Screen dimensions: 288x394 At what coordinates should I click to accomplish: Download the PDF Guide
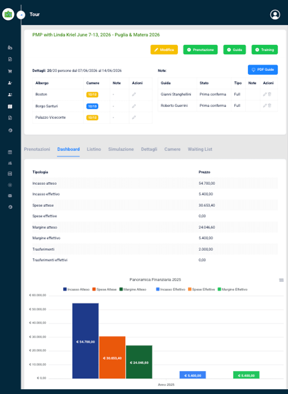click(x=263, y=70)
